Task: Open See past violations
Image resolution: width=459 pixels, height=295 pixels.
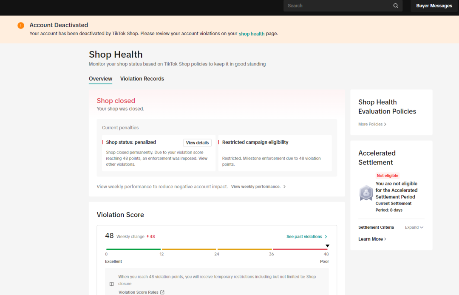Action: 306,237
